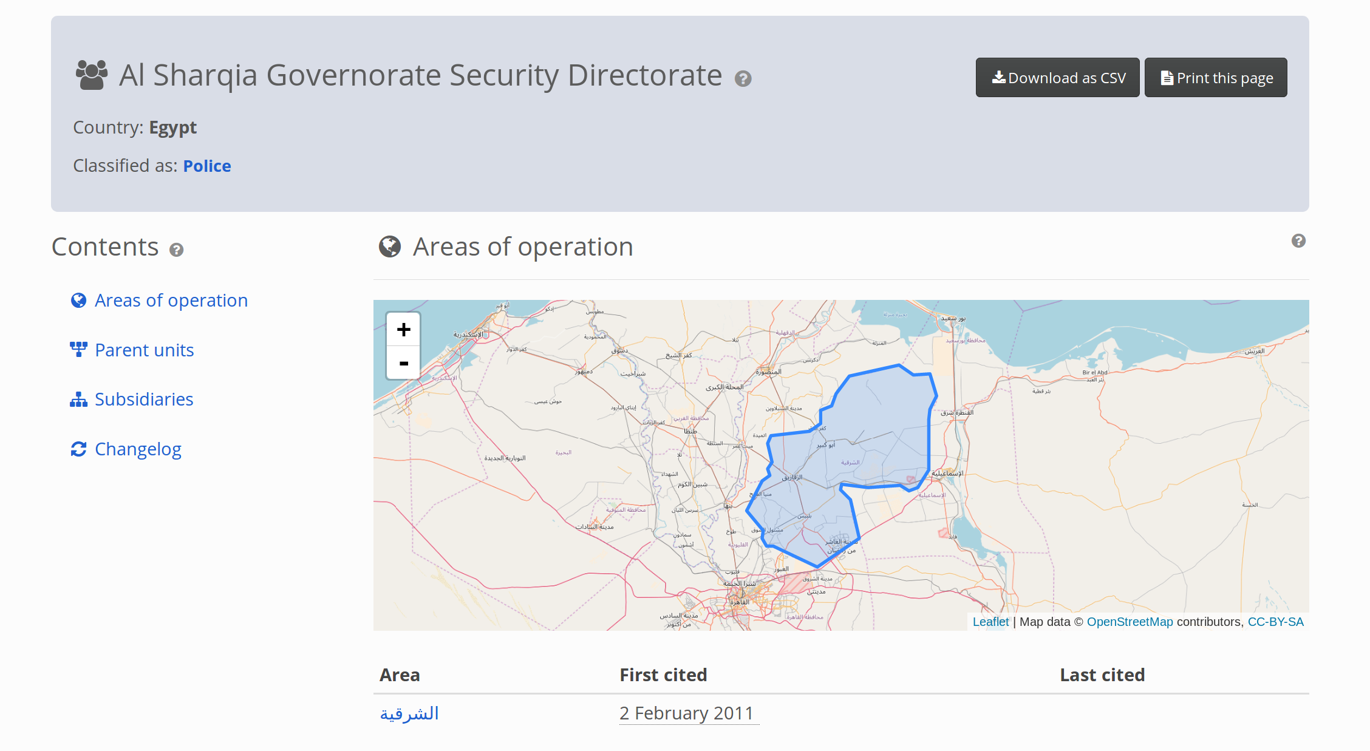Expand the Parent units section
The height and width of the screenshot is (751, 1370).
143,350
